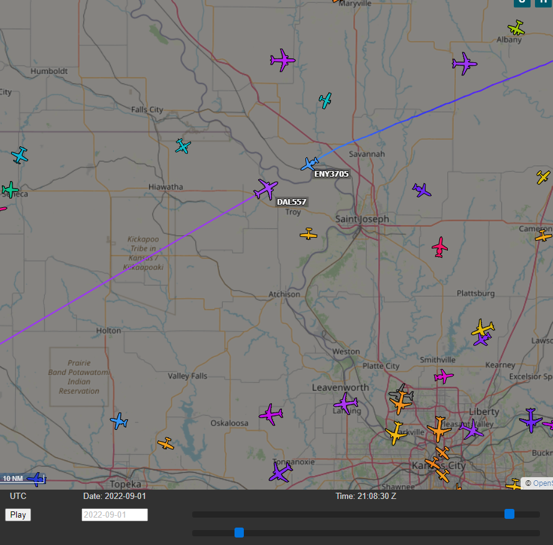The height and width of the screenshot is (545, 553).
Task: Open the OpenStreetMap attribution link
Action: pyautogui.click(x=542, y=483)
